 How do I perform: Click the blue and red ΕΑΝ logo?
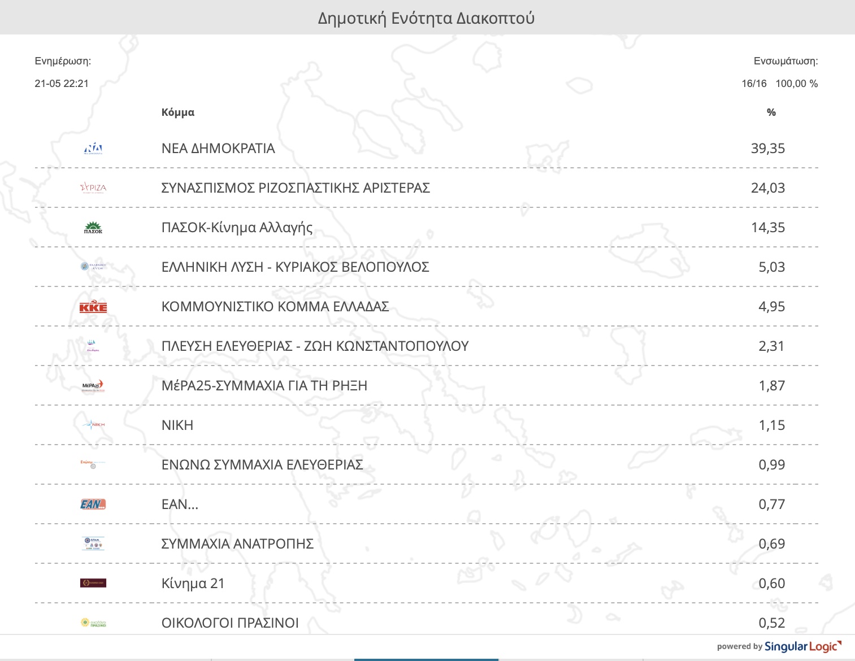pos(93,504)
